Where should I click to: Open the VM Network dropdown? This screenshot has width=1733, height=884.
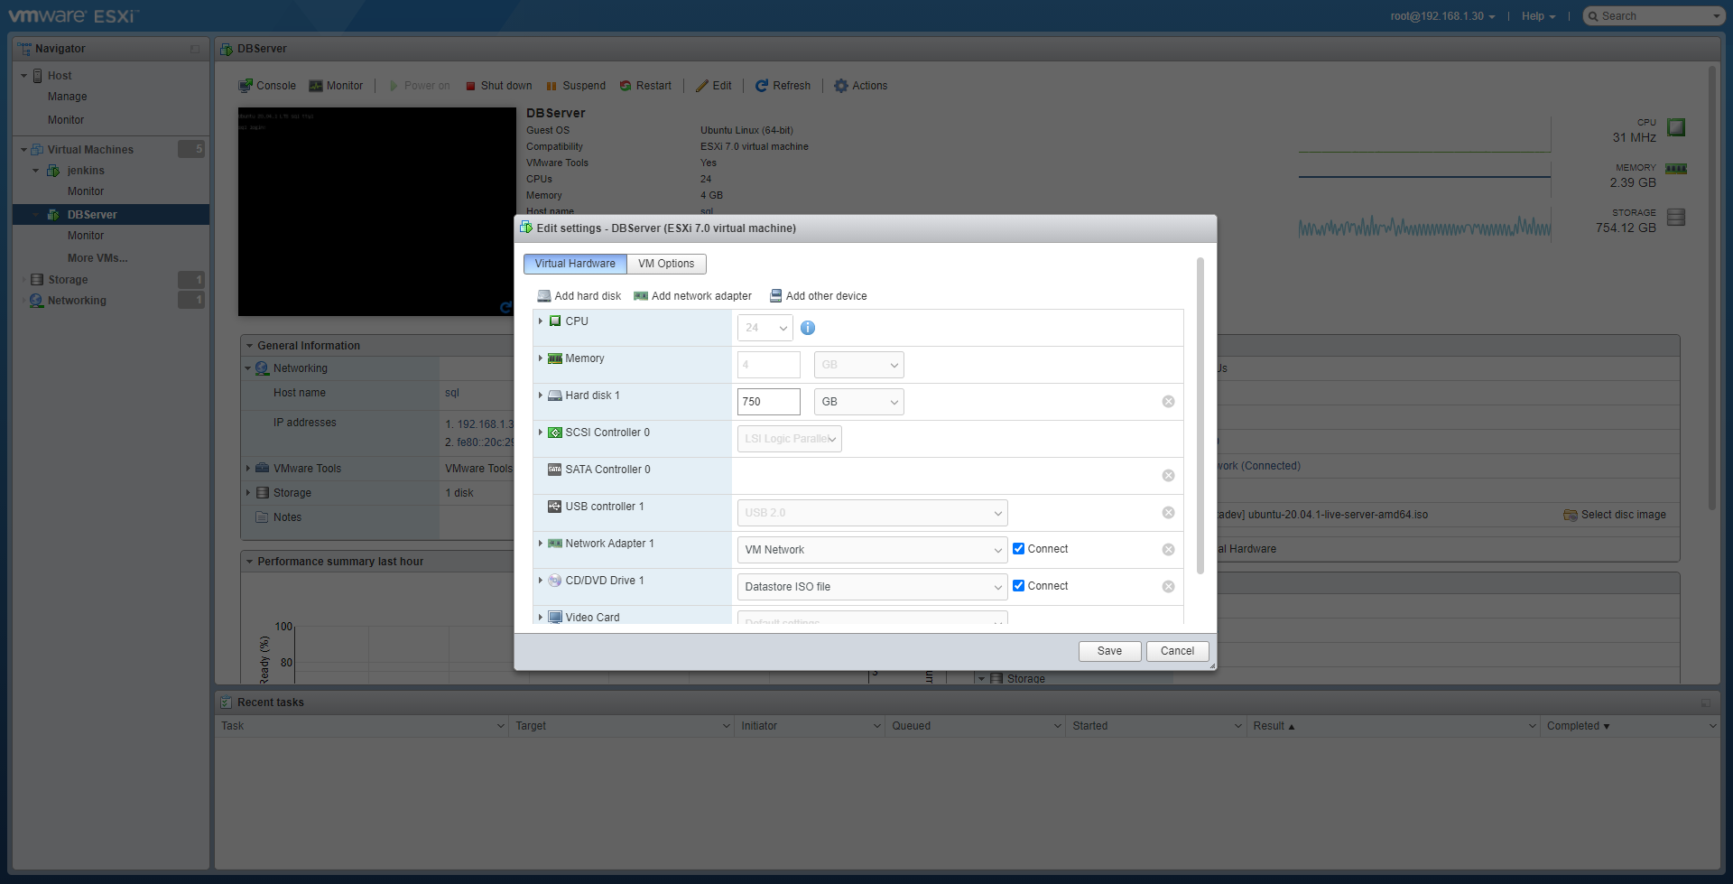click(x=871, y=550)
